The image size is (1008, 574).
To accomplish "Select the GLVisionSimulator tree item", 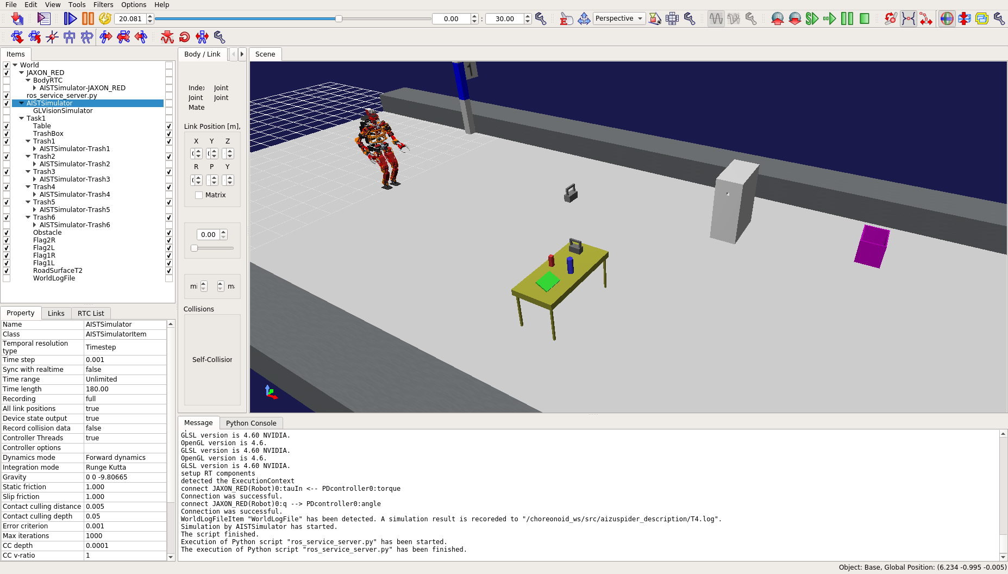I will point(63,111).
